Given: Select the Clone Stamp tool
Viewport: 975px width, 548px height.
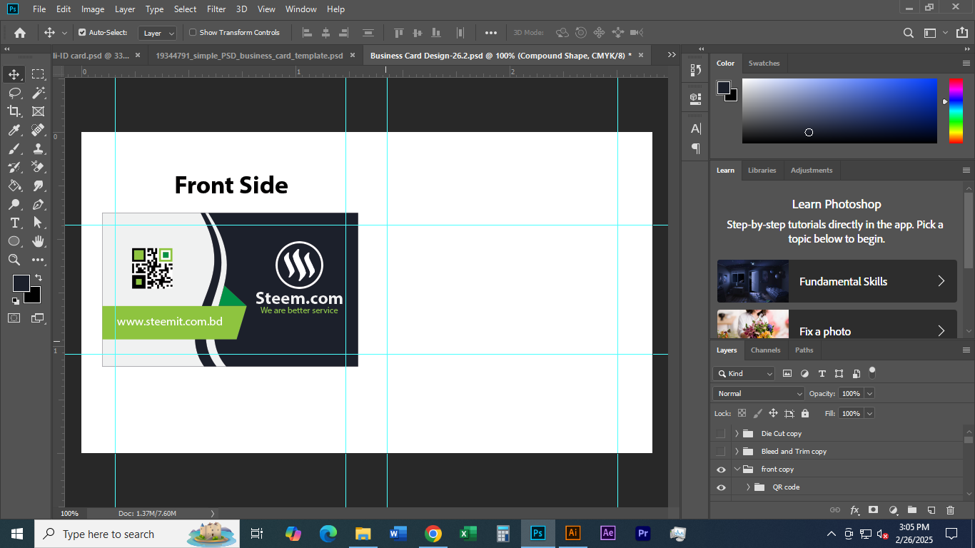Looking at the screenshot, I should pos(38,148).
